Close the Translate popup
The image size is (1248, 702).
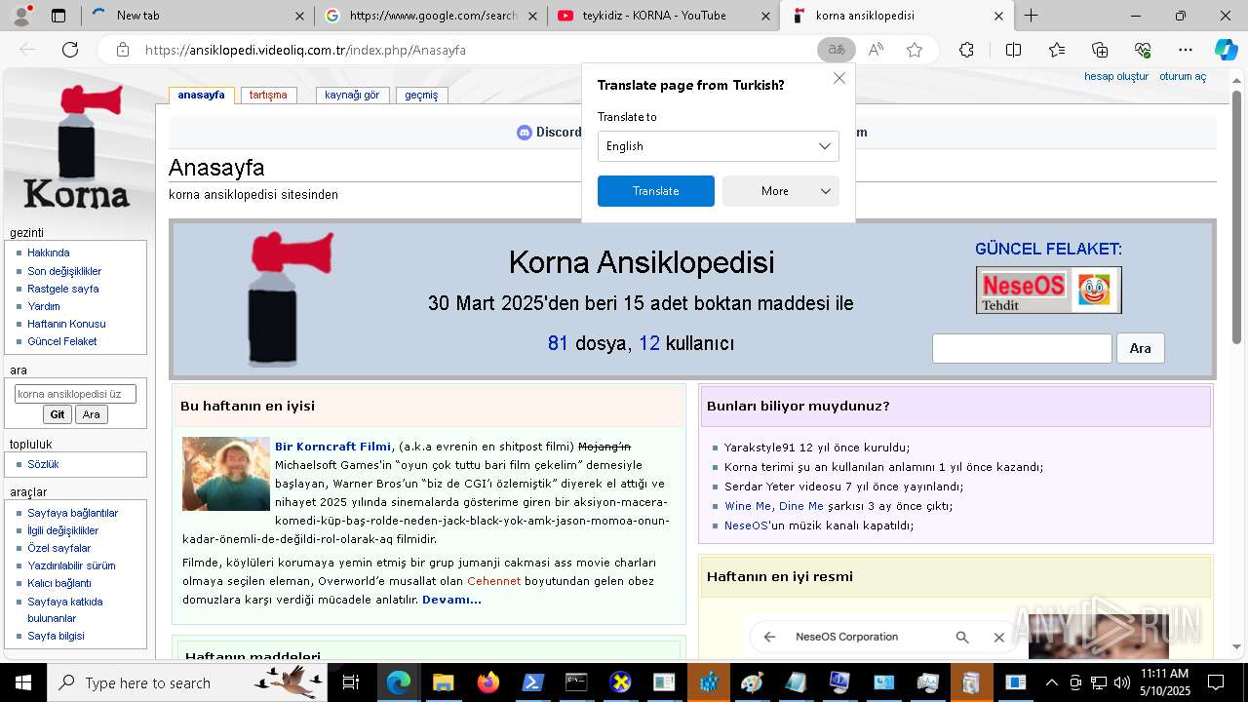(838, 78)
